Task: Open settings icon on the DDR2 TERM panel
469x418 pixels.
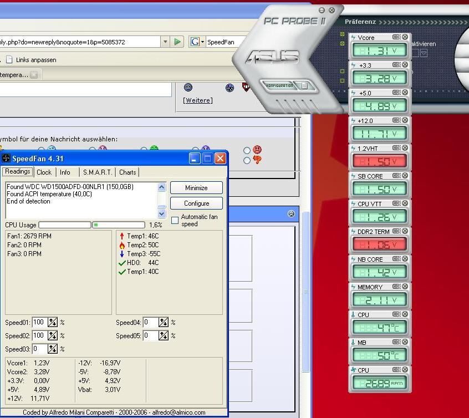Action: point(396,231)
